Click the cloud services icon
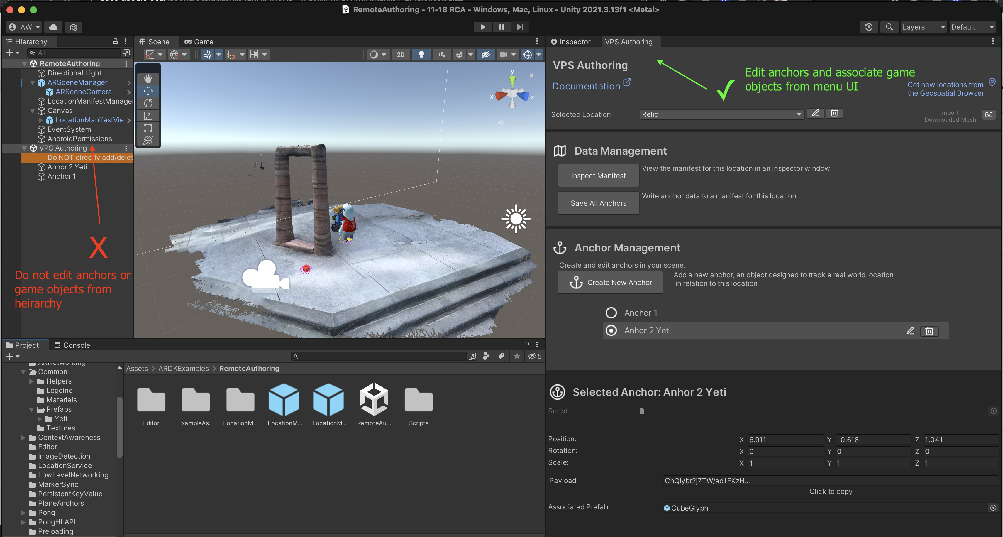The height and width of the screenshot is (537, 1003). coord(53,27)
